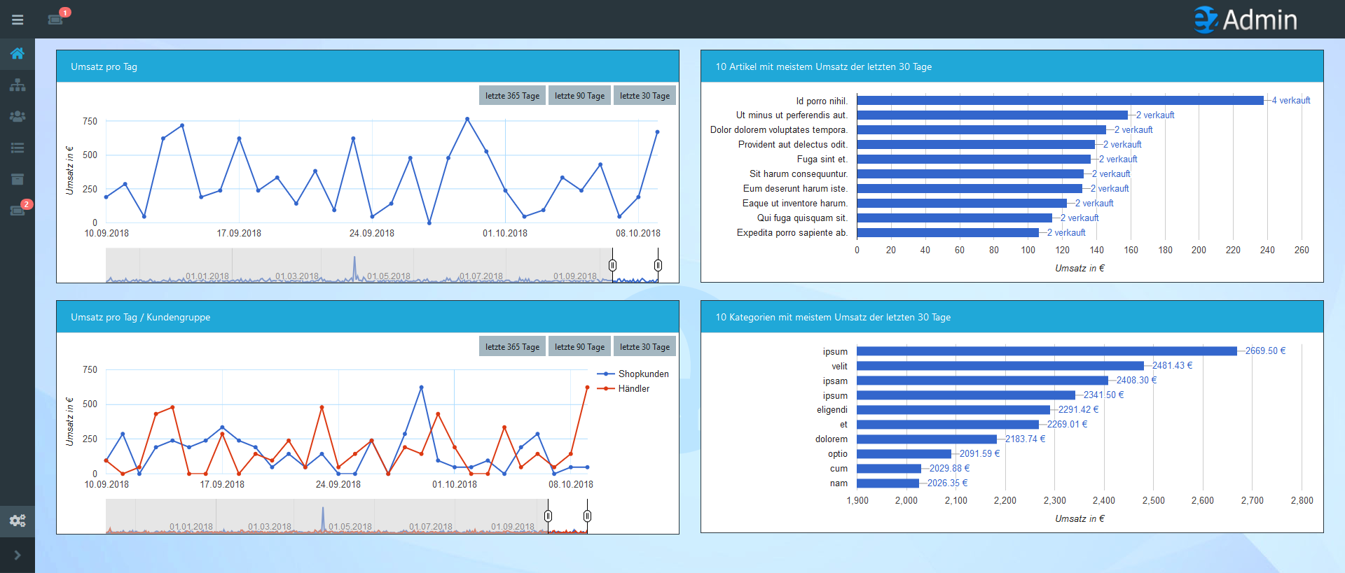The height and width of the screenshot is (573, 1345).
Task: Open sidebar tickets with badge 2
Action: [x=18, y=210]
